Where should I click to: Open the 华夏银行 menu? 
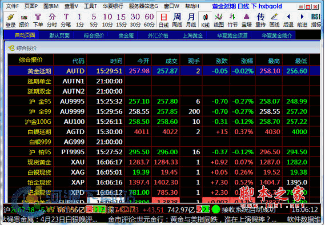tap(113, 6)
